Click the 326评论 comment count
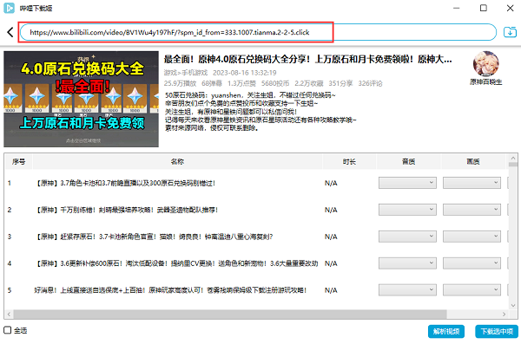The width and height of the screenshot is (521, 344). [370, 83]
